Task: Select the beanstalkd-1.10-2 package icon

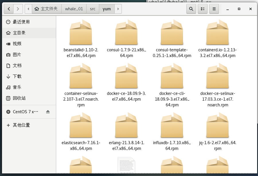Action: click(x=81, y=32)
